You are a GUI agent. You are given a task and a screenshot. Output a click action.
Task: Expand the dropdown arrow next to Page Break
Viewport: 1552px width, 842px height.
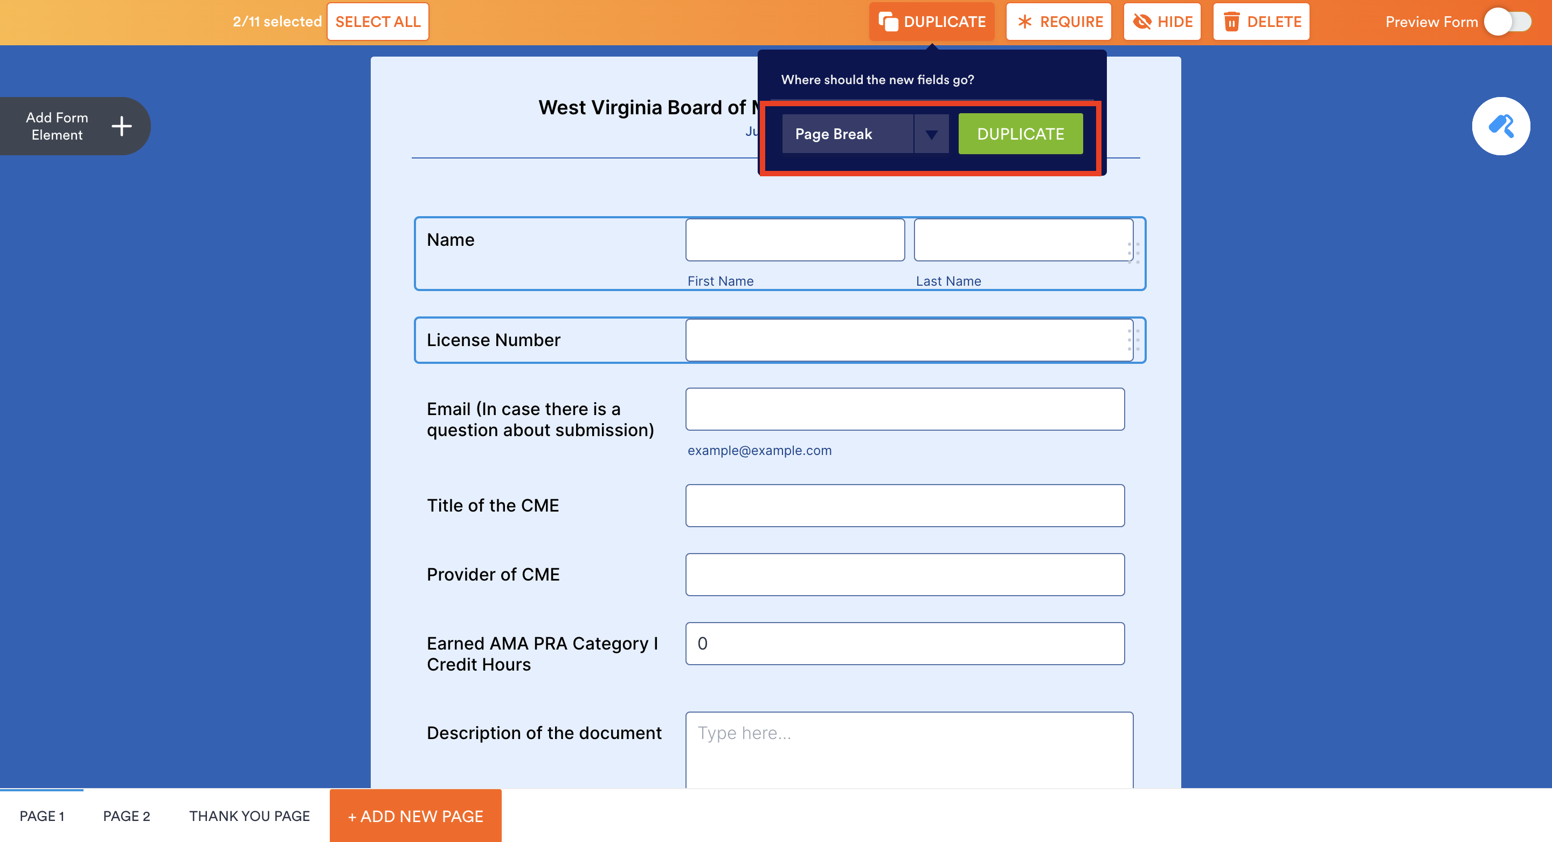[x=931, y=134]
